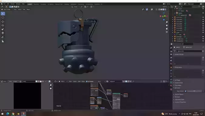Image resolution: width=205 pixels, height=116 pixels.
Task: Open the Tool properties tab
Action: pyautogui.click(x=171, y=48)
